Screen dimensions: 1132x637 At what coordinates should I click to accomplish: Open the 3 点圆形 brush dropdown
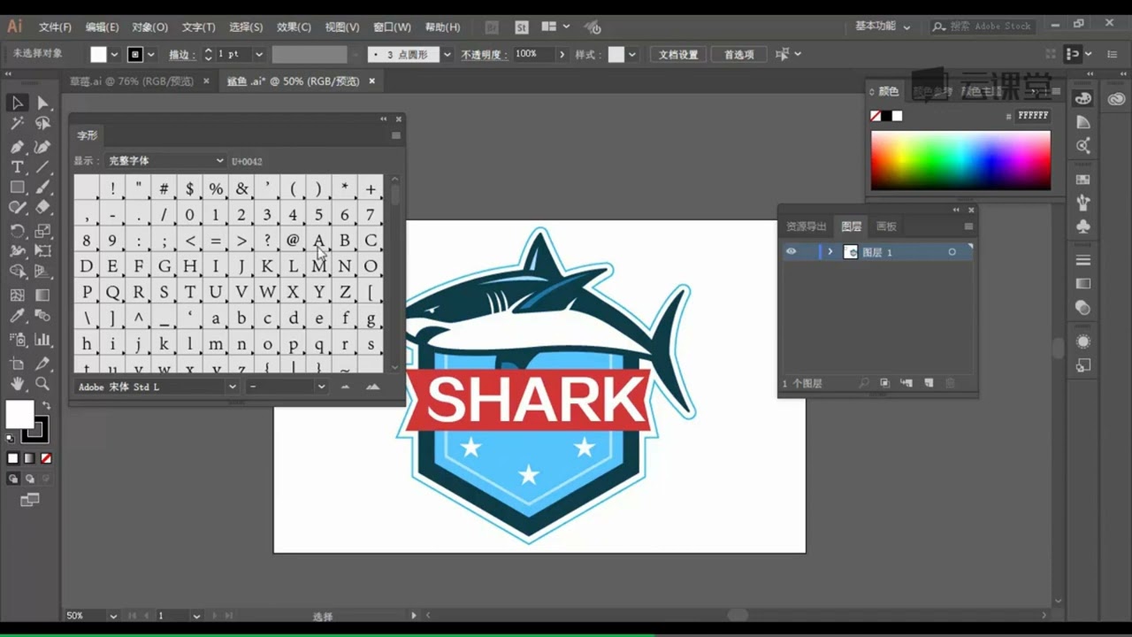(447, 55)
